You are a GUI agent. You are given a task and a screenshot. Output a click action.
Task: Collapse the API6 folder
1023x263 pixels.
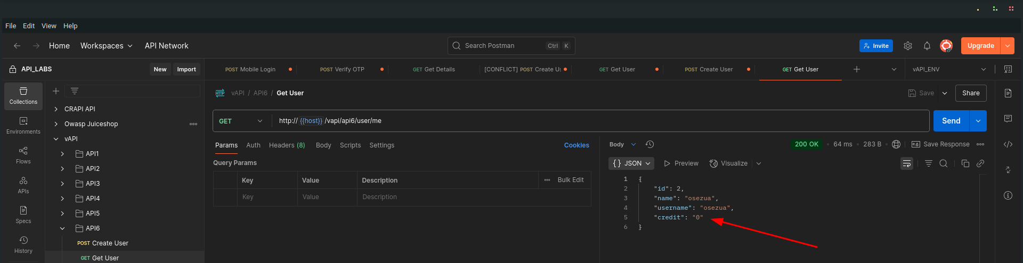[x=62, y=228]
